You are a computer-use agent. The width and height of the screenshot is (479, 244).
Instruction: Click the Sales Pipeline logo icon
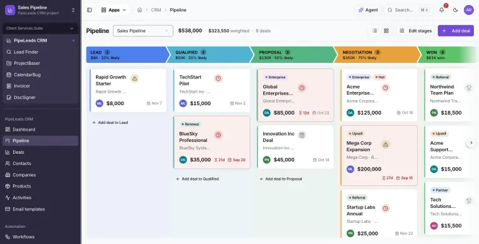click(x=10, y=10)
